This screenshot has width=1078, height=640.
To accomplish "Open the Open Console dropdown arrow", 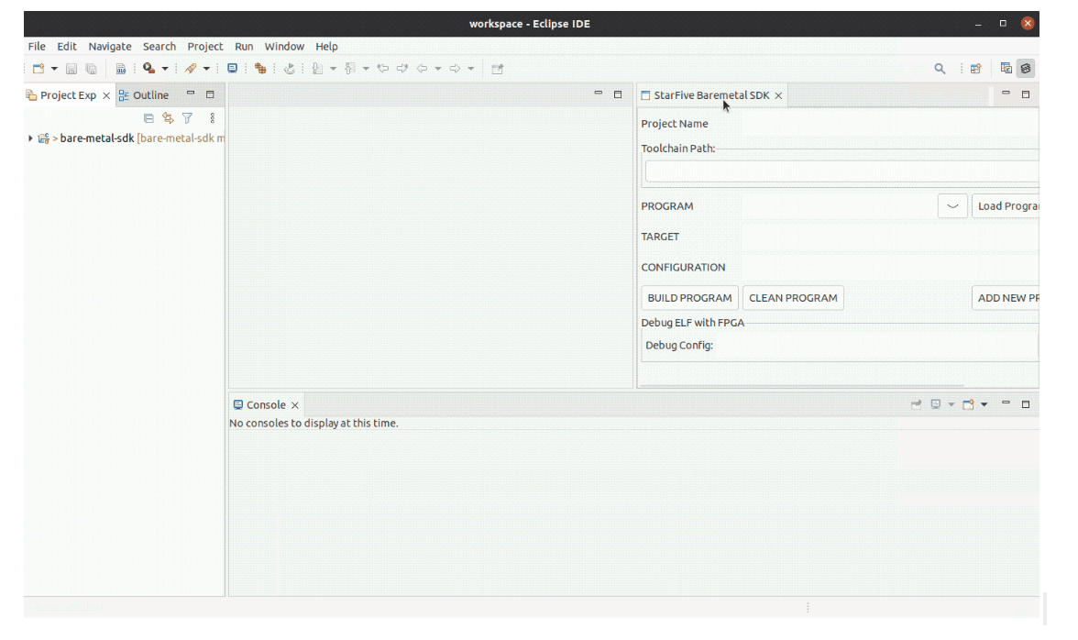I will tap(984, 404).
